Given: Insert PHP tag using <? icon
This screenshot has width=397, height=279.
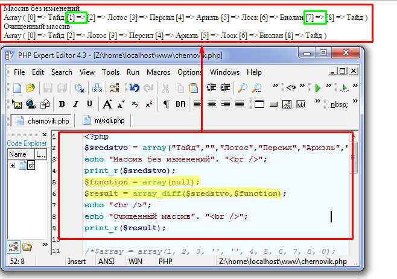Looking at the screenshot, I should click(291, 88).
